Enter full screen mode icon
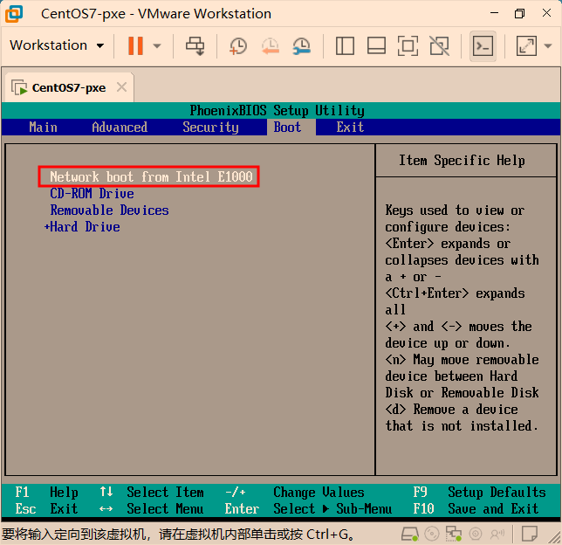562x545 pixels. (x=408, y=46)
